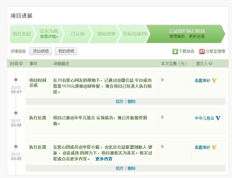Click gold V badge in 2013 03-05 row

point(214,147)
